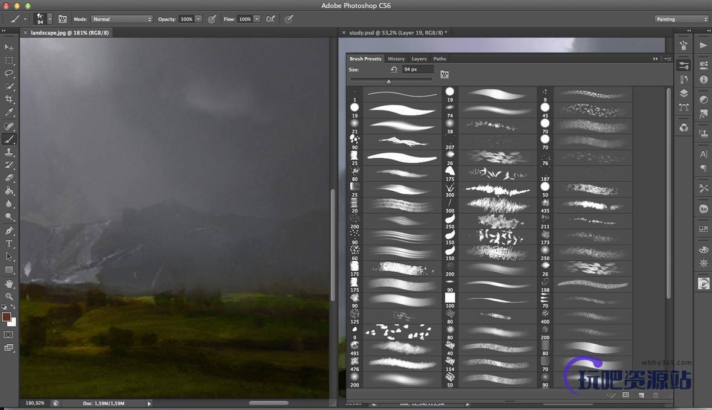Image resolution: width=712 pixels, height=410 pixels.
Task: Toggle pressure control for opacity
Action: tap(212, 19)
